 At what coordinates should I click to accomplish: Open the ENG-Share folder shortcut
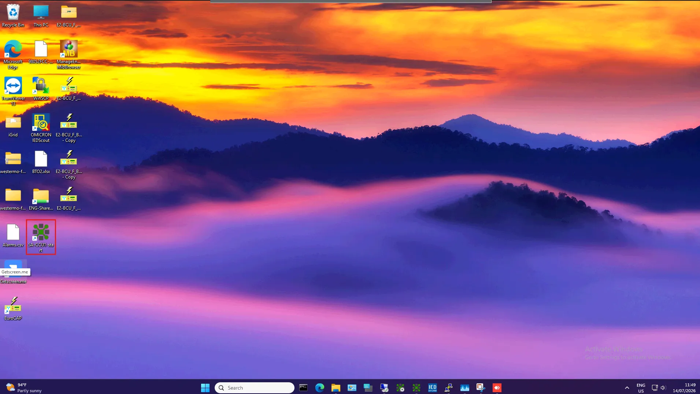(41, 199)
